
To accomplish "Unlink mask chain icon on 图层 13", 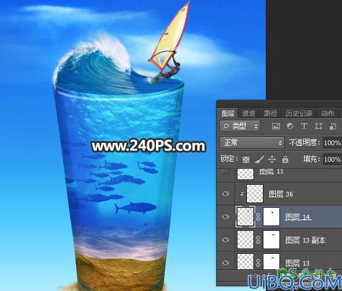I will [x=258, y=263].
